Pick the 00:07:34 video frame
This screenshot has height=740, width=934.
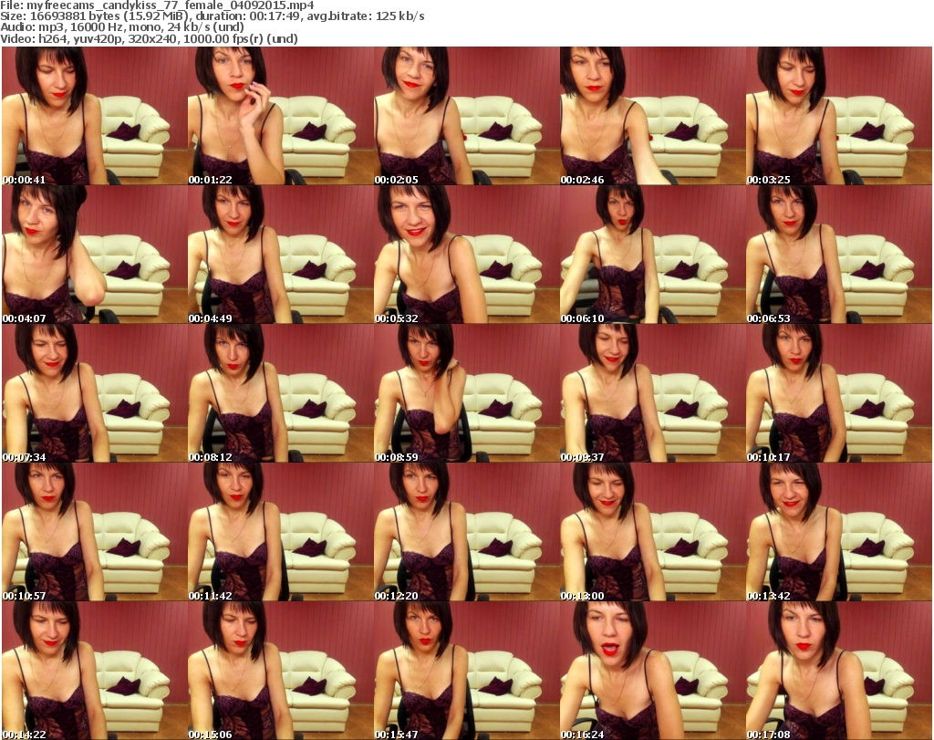tap(94, 393)
